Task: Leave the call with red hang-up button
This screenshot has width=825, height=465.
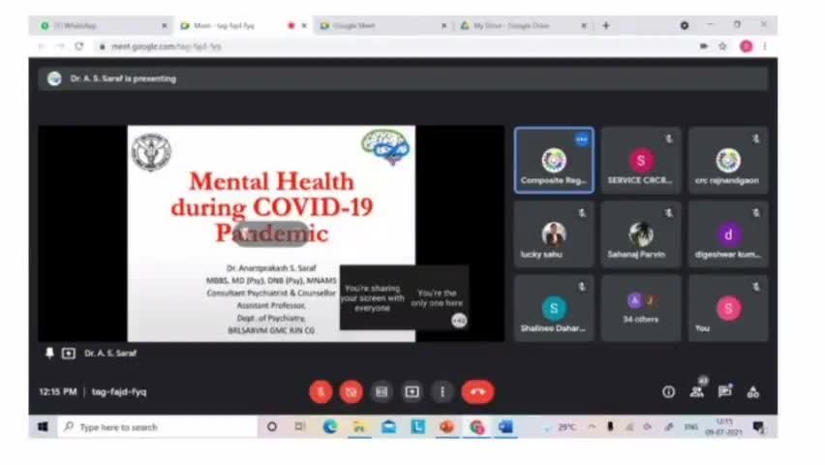Action: [x=477, y=392]
